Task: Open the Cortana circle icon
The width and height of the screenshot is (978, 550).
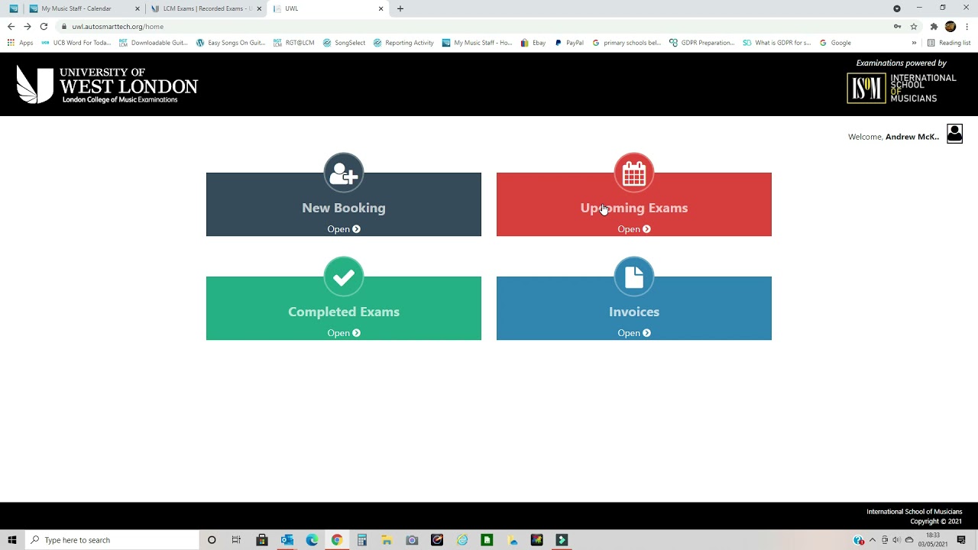Action: pyautogui.click(x=212, y=540)
